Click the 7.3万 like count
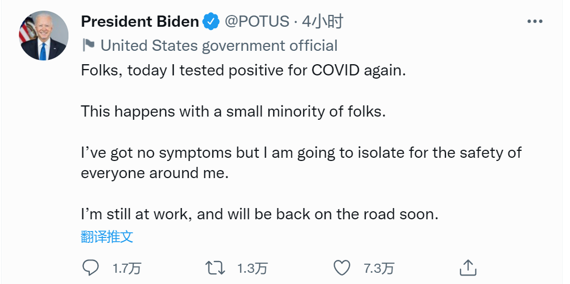The height and width of the screenshot is (284, 570). [379, 267]
